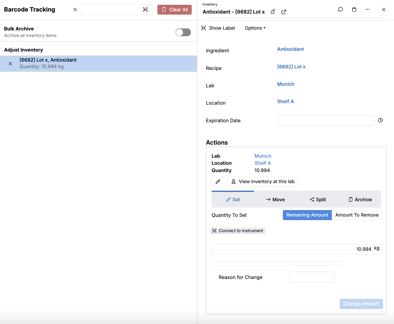Click the calendar icon in header
This screenshot has height=324, width=394.
click(354, 10)
